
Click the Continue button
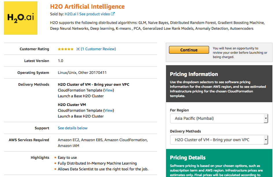(x=189, y=50)
